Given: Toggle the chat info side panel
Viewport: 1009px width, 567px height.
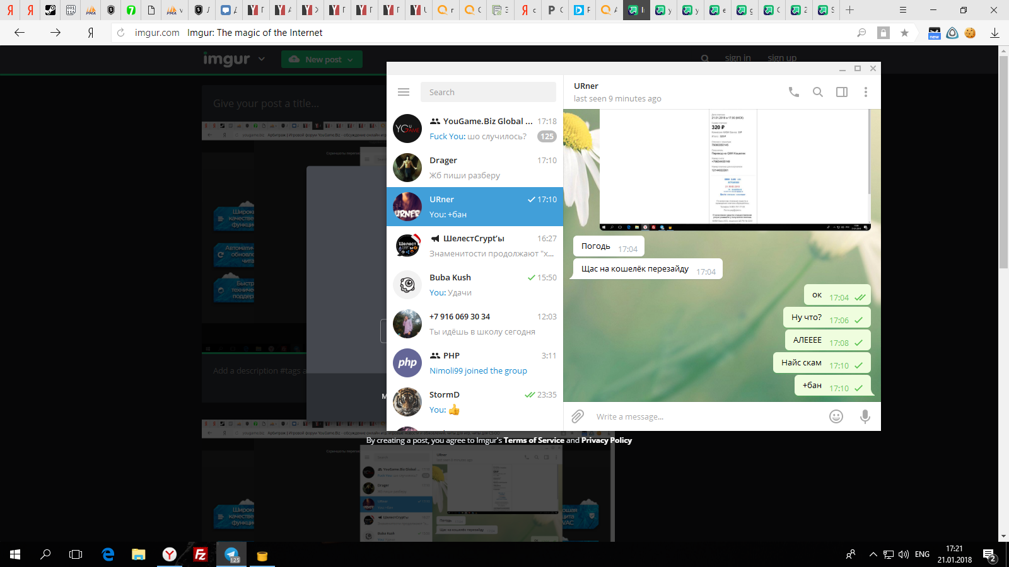Looking at the screenshot, I should click(x=842, y=92).
